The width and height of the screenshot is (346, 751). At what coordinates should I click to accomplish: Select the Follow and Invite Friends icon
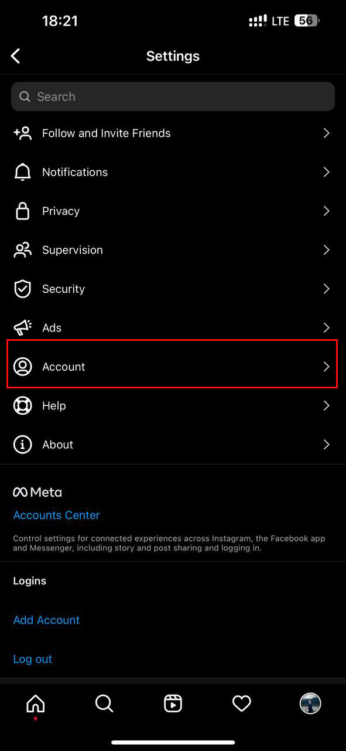tap(22, 133)
